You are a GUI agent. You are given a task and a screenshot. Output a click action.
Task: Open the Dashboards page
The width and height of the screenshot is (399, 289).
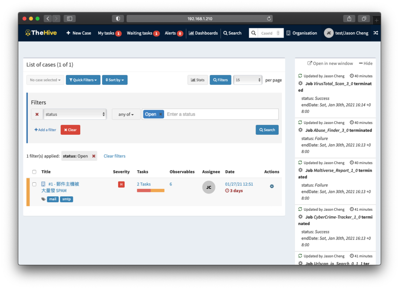203,33
